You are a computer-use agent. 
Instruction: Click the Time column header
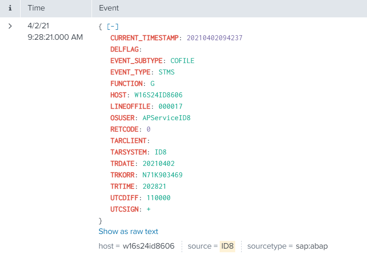tap(36, 8)
